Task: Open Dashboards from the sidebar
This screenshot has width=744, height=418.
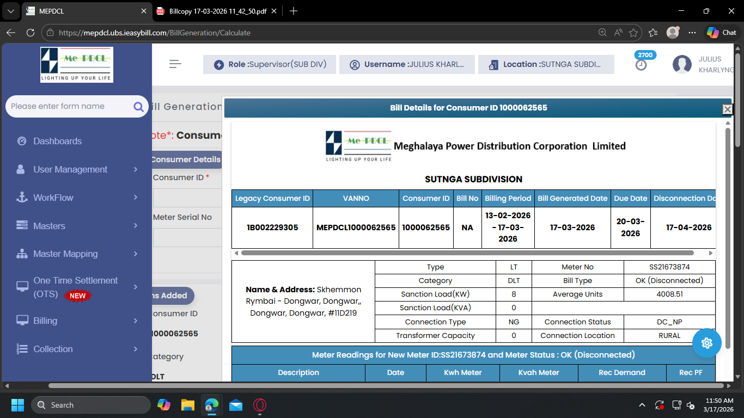Action: (x=57, y=141)
